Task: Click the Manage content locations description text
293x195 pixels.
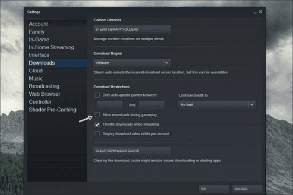Action: (128, 39)
